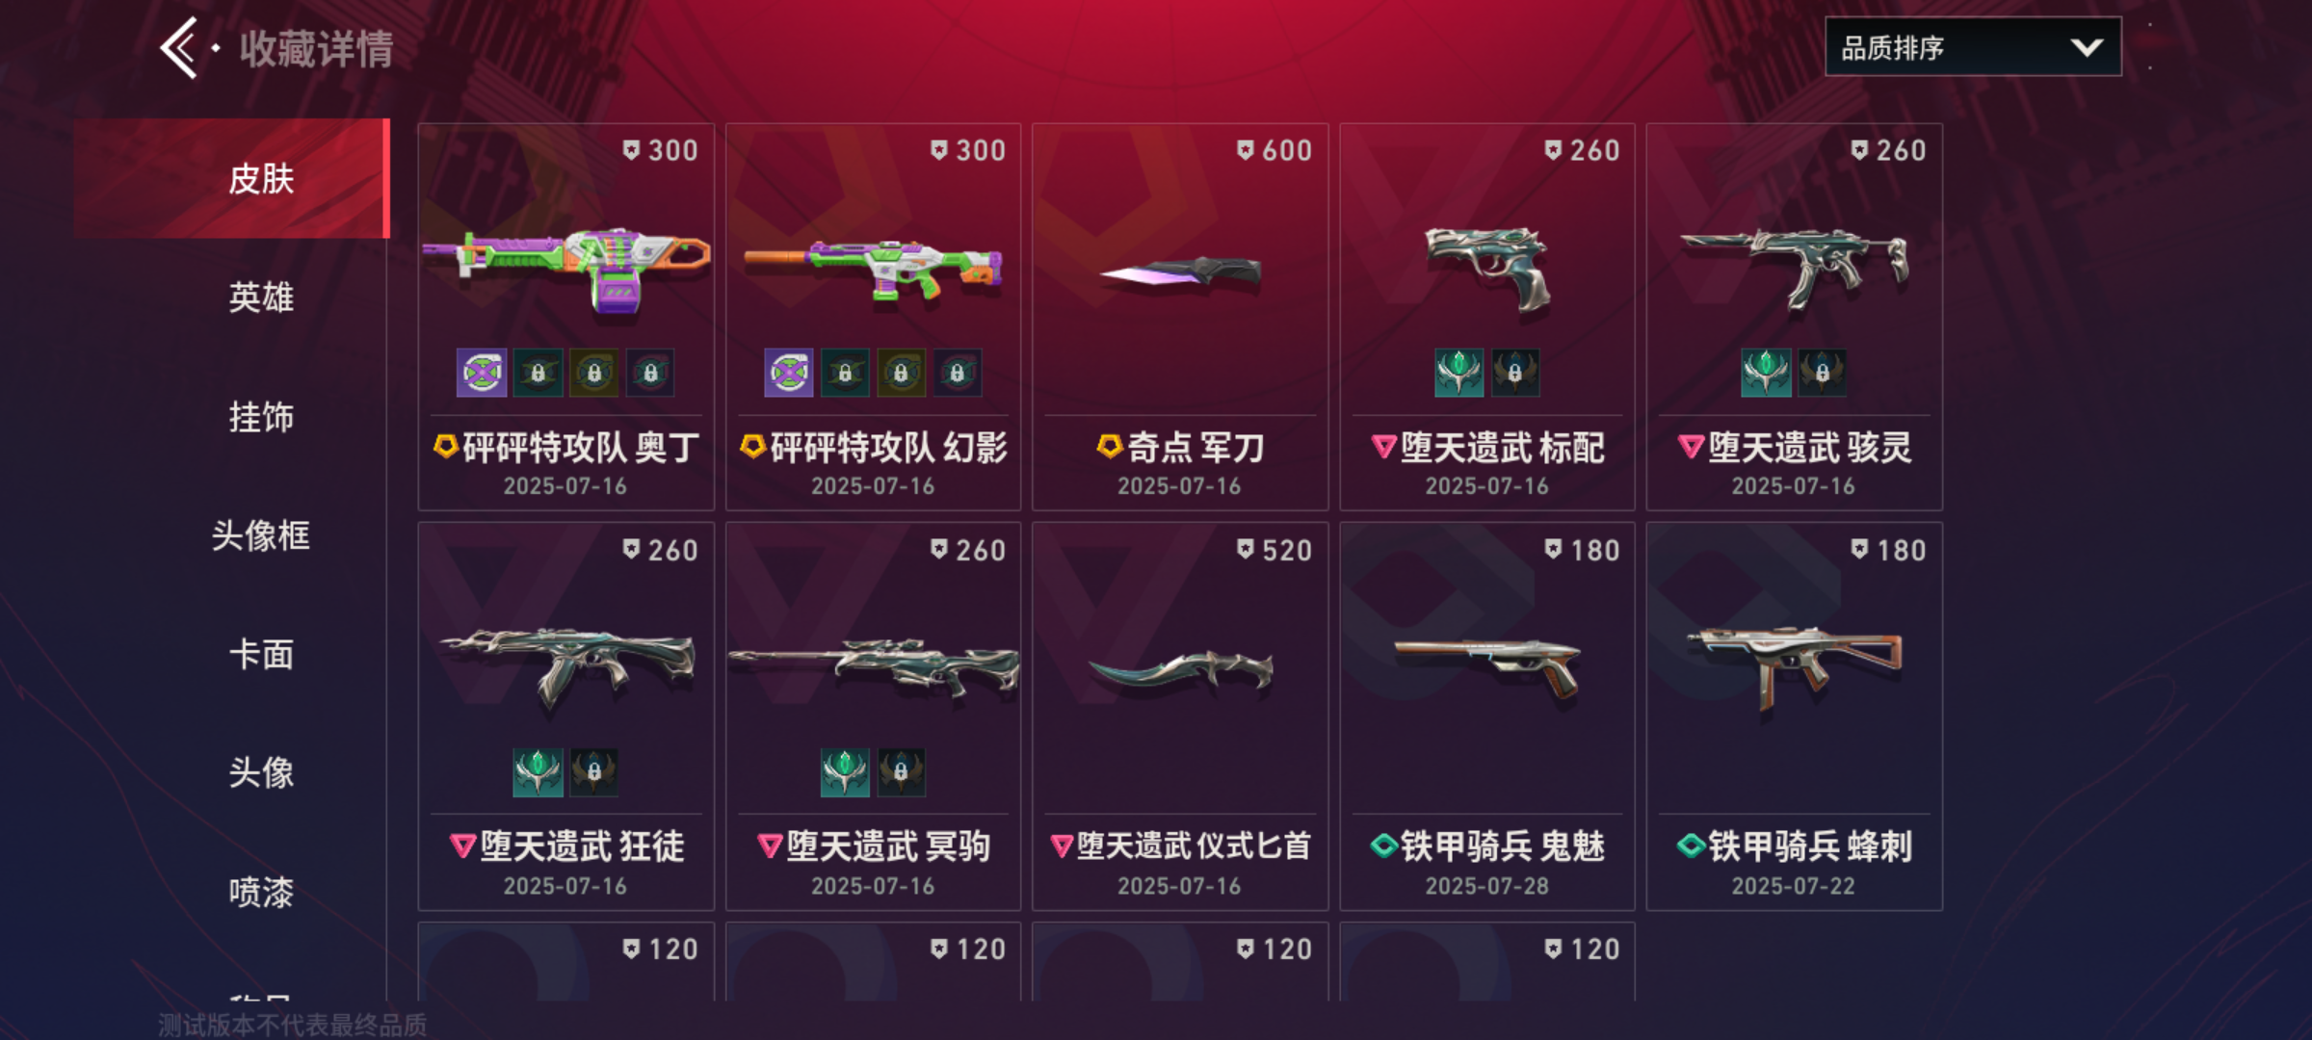Screen dimensions: 2312x1040
Task: Select first variant icon on 砰砰特攻队 幻影
Action: pyautogui.click(x=789, y=373)
